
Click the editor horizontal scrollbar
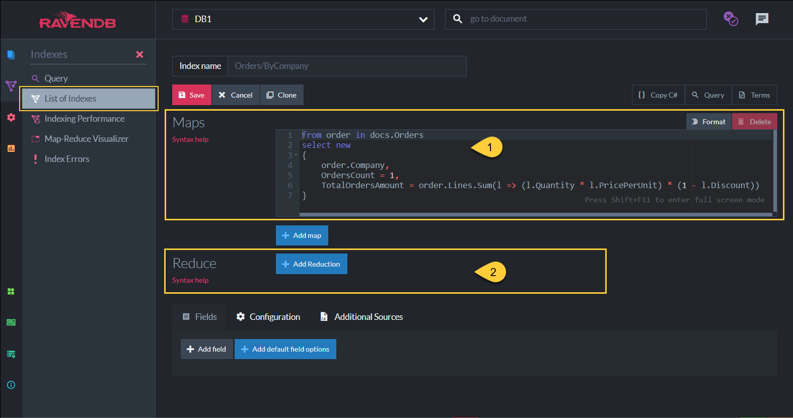pos(536,215)
